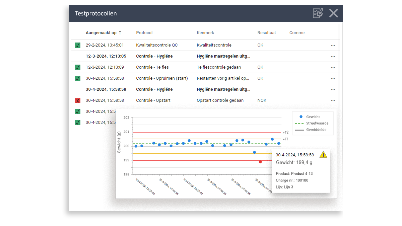The height and width of the screenshot is (226, 402).
Task: Select protocol Controle - Opruimen (start) cell
Action: 162,78
